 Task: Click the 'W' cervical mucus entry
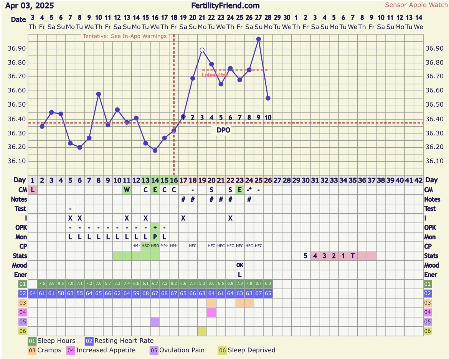(x=127, y=190)
